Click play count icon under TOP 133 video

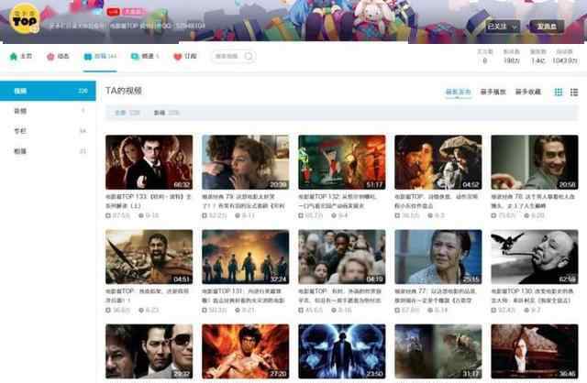[x=108, y=215]
